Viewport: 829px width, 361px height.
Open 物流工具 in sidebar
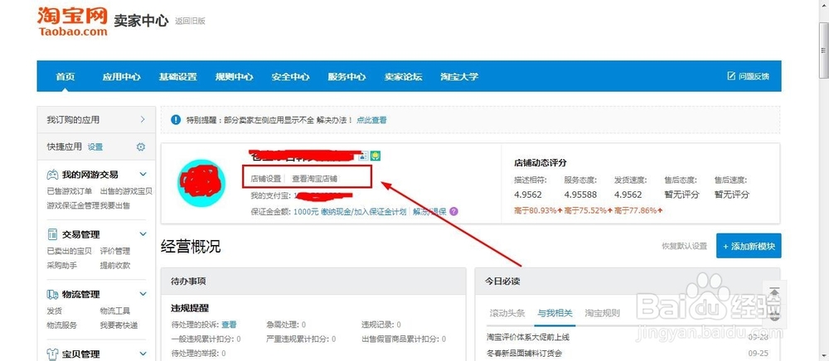pos(114,310)
